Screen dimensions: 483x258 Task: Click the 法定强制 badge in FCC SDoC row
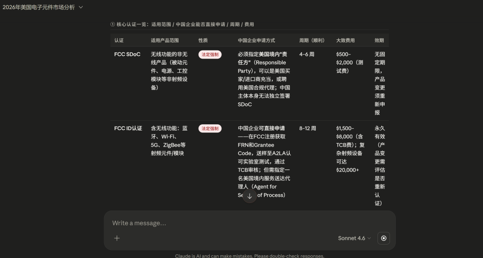tap(210, 55)
